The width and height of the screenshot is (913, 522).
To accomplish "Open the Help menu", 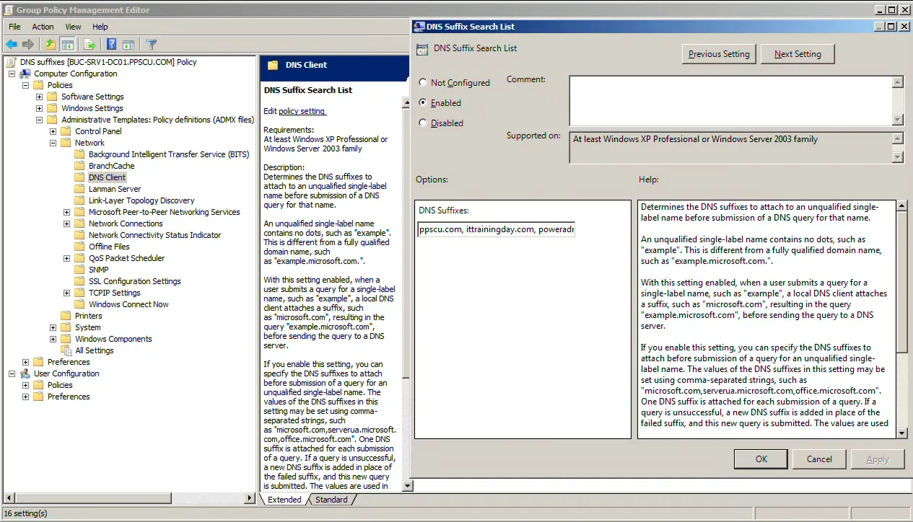I will coord(100,27).
